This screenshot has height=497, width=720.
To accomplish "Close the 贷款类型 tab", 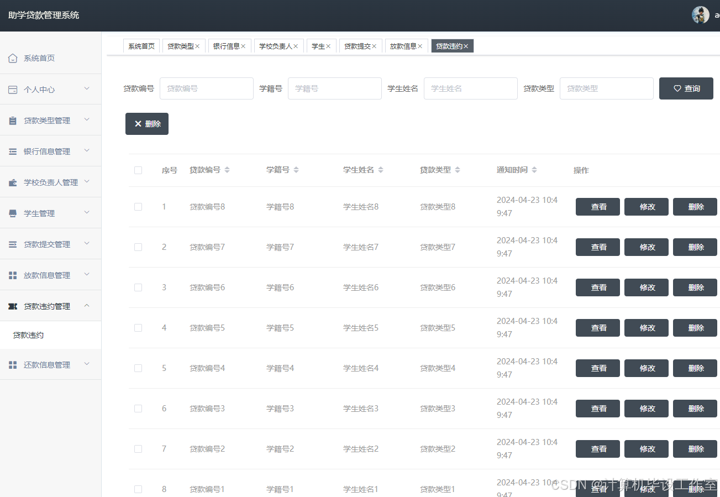I will 197,46.
